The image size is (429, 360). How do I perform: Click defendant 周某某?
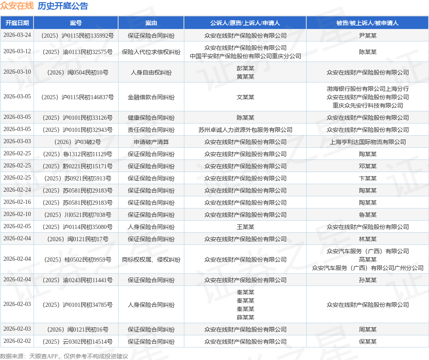[x=368, y=329]
